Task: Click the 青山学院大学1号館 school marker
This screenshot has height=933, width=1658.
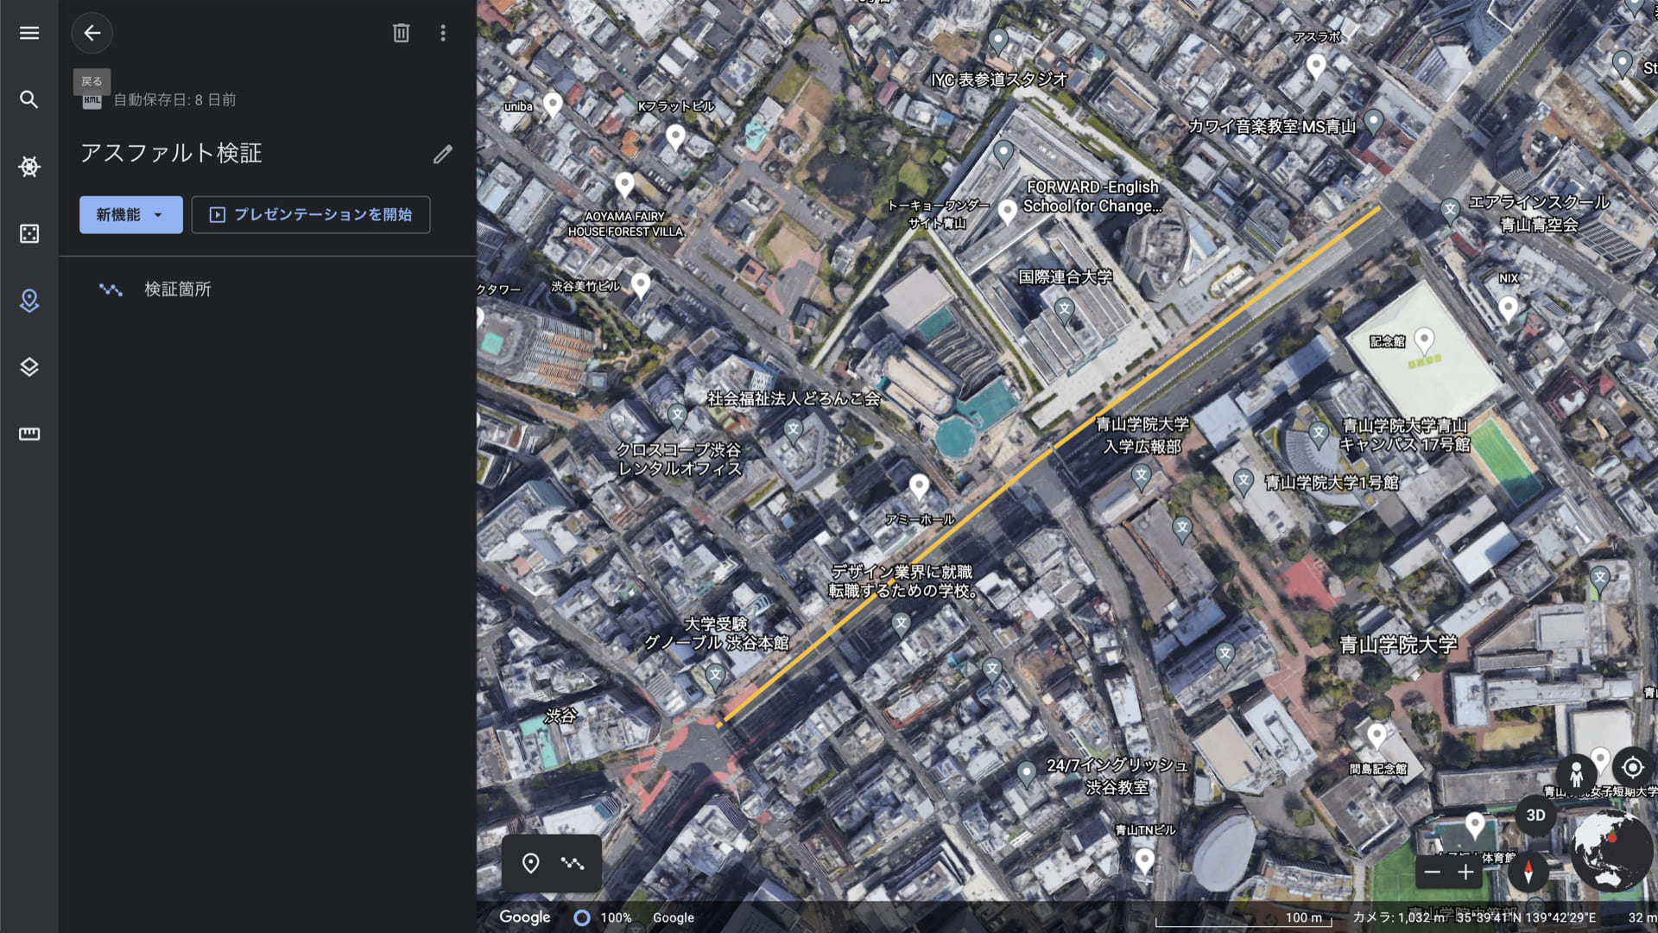Action: pos(1243,480)
